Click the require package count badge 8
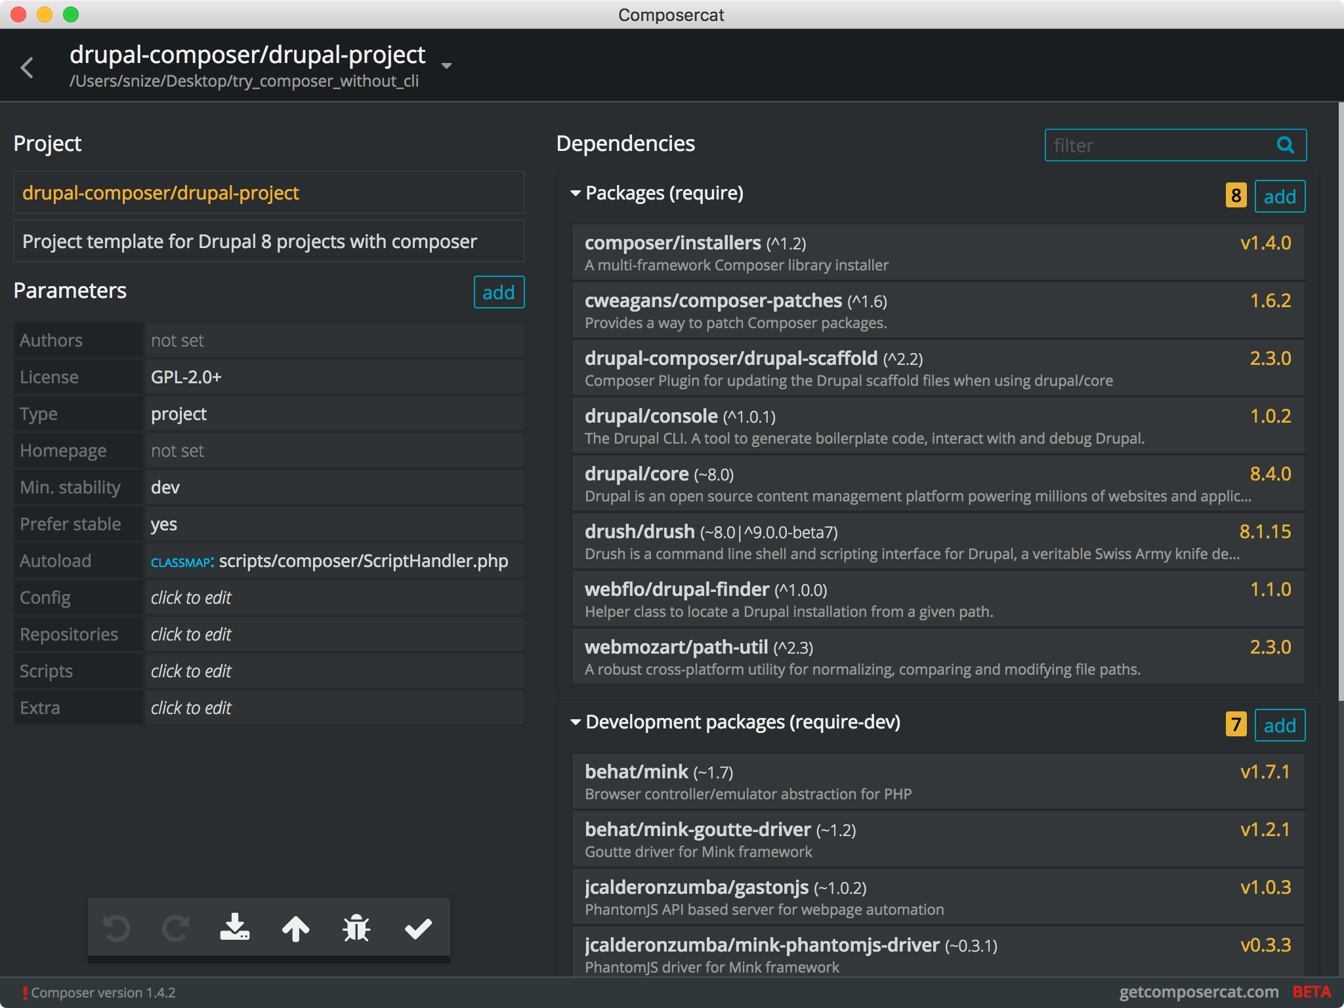Viewport: 1344px width, 1008px height. point(1236,196)
